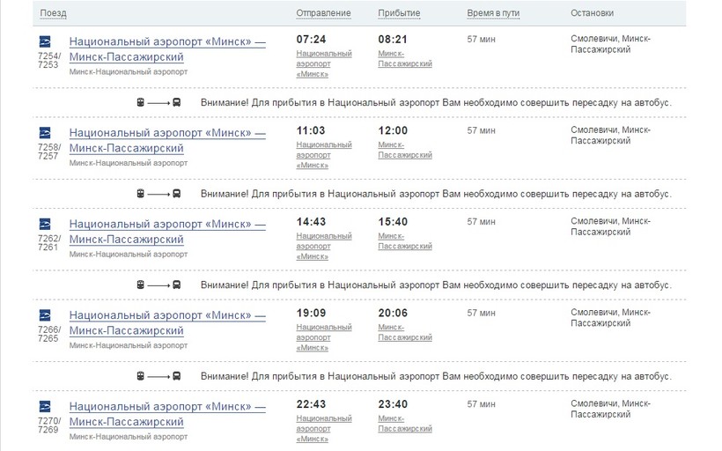Viewport: 722px width, 451px height.
Task: Click arrival station link under 12:00
Action: (x=404, y=150)
